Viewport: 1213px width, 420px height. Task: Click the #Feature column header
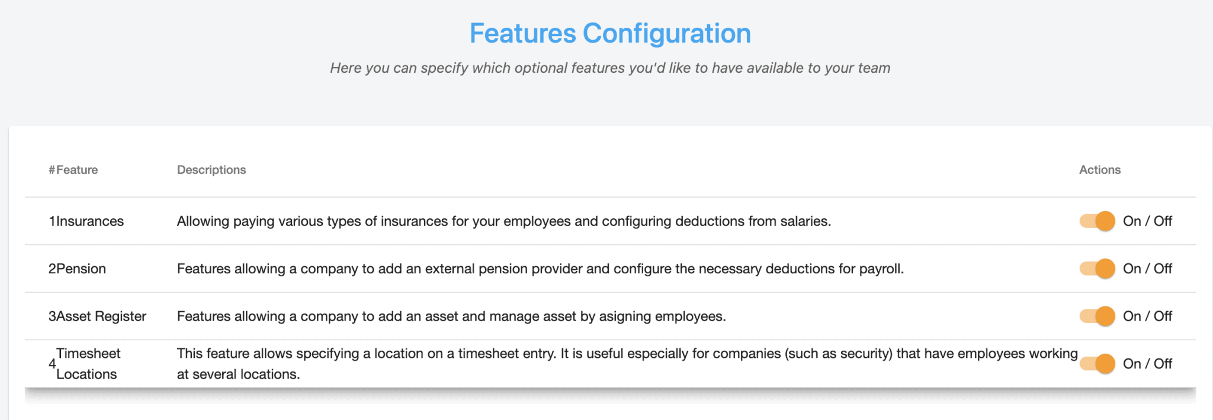(73, 170)
